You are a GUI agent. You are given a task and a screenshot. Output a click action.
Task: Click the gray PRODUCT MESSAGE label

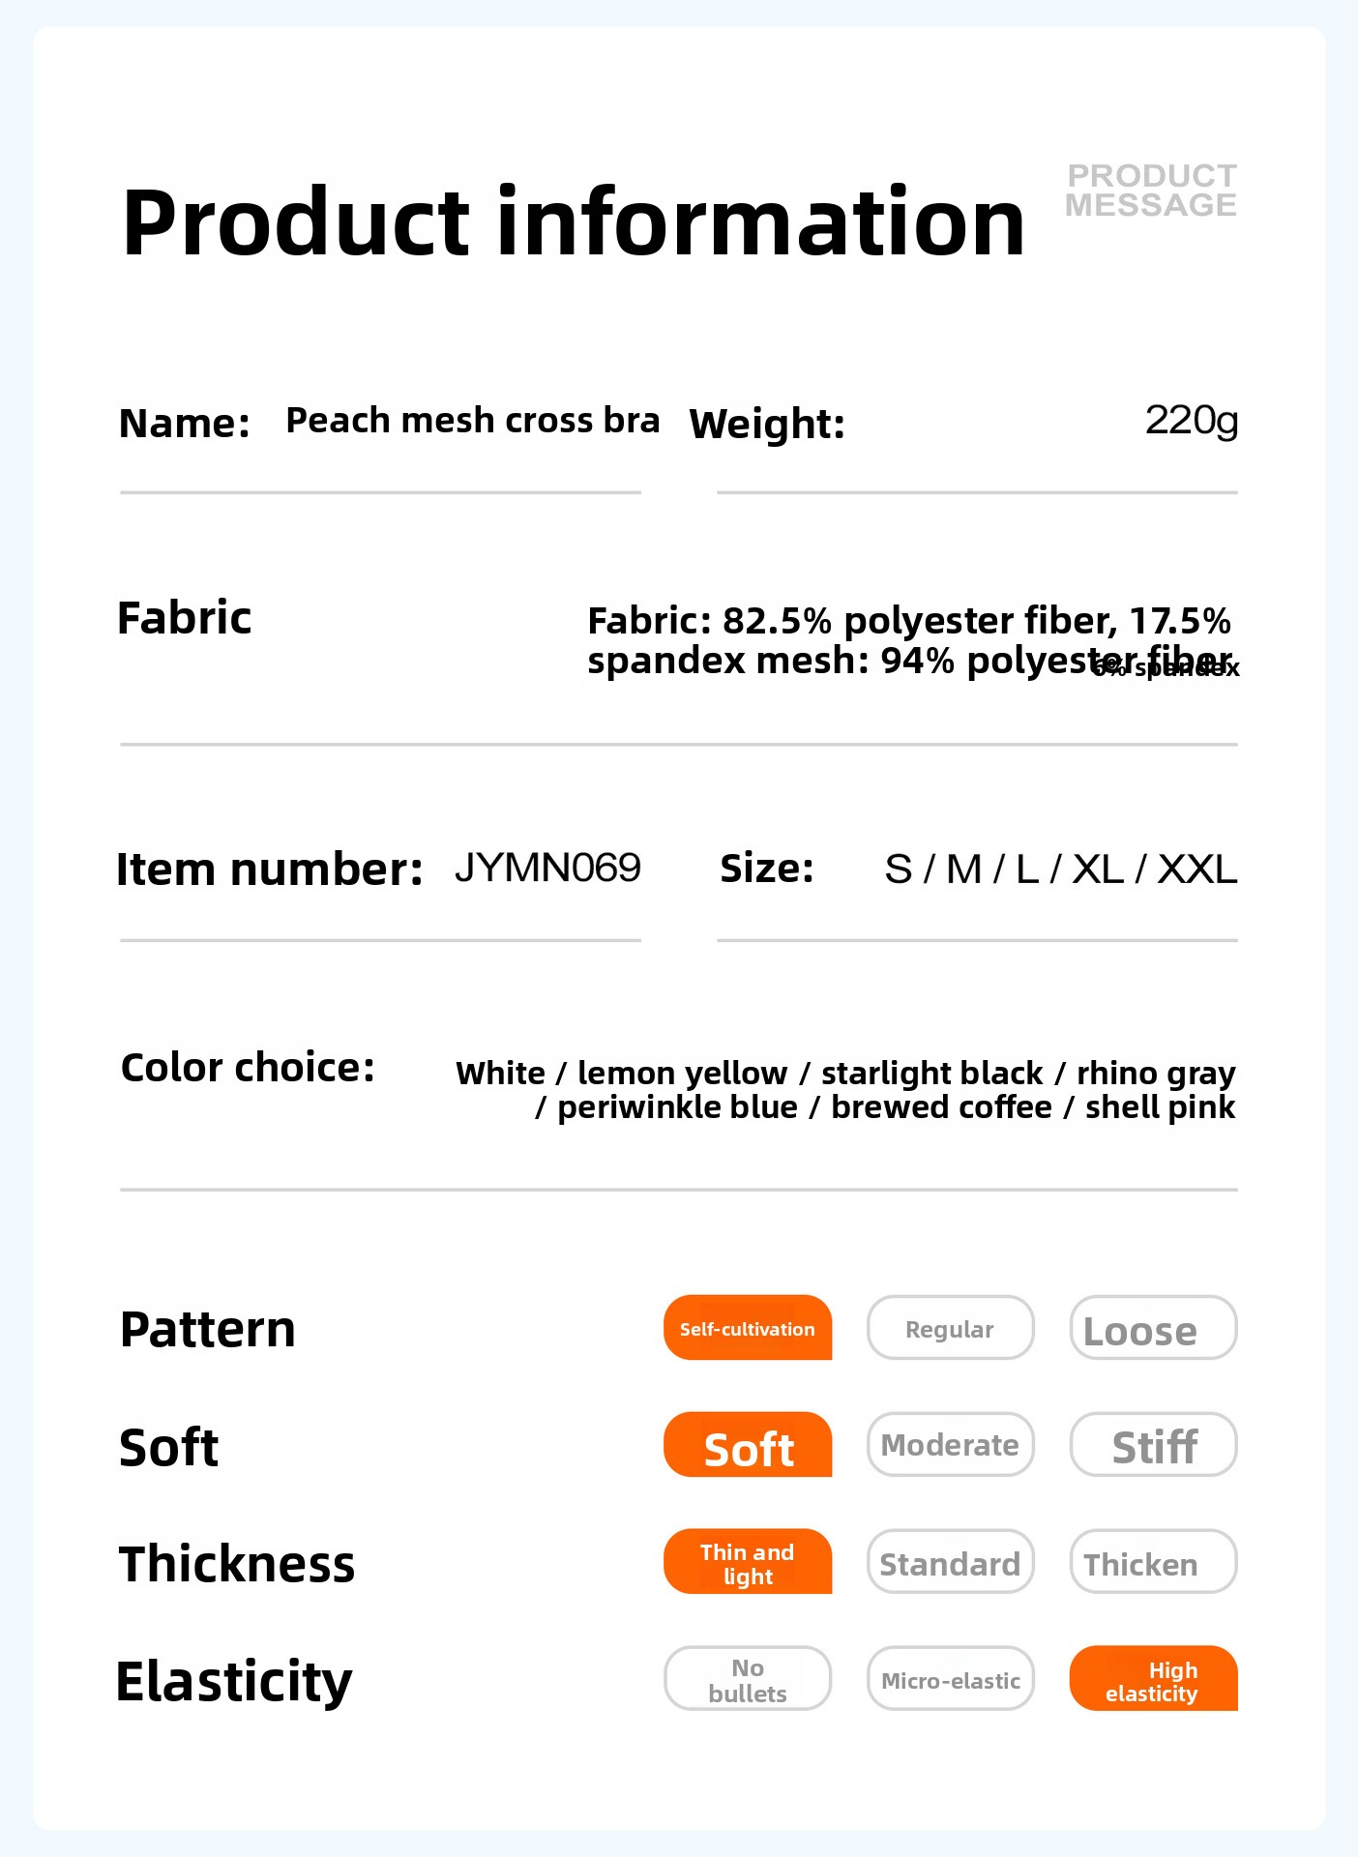coord(1151,191)
